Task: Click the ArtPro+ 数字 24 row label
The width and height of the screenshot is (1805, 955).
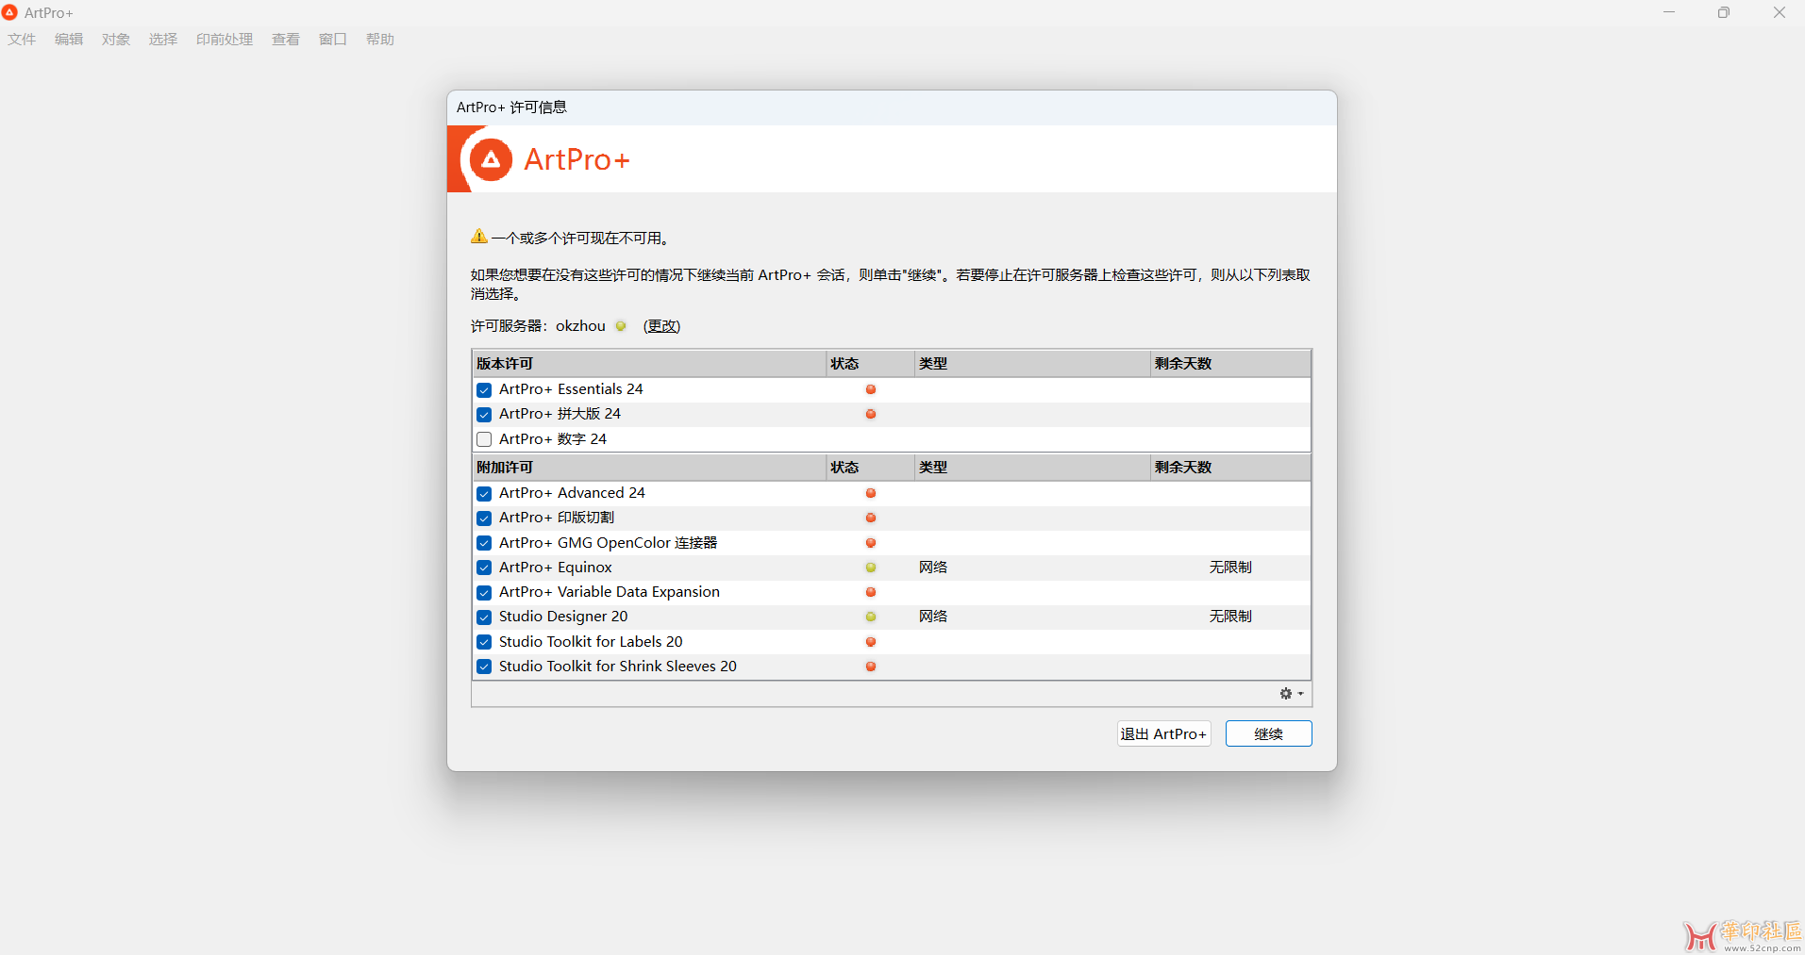Action: coord(553,439)
